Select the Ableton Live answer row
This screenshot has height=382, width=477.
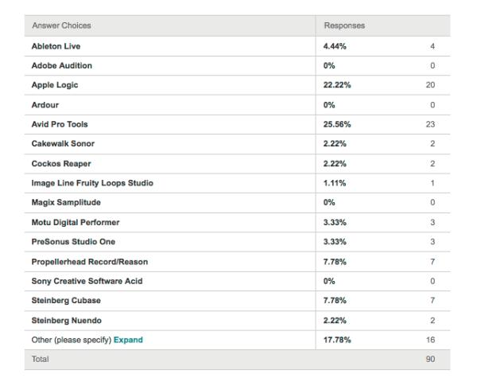(237, 46)
